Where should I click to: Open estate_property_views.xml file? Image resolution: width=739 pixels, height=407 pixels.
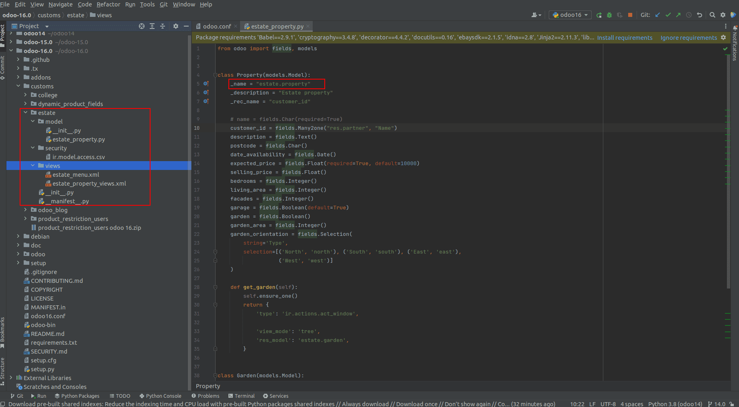(89, 184)
